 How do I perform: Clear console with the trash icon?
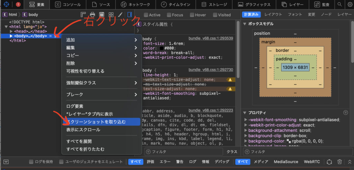(x=339, y=162)
